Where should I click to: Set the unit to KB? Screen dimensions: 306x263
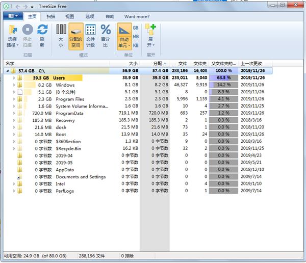[136, 46]
